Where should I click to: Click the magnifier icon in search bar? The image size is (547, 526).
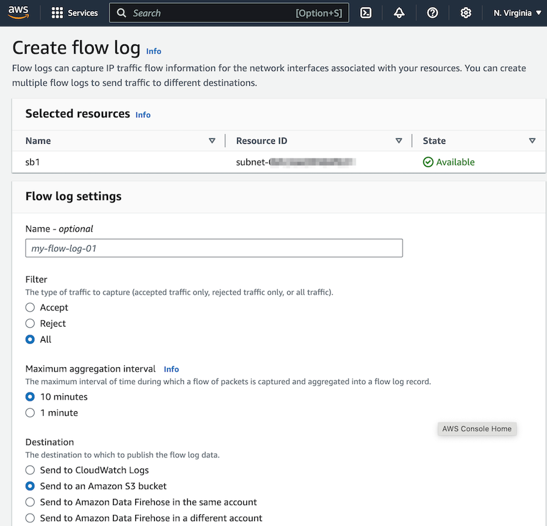point(122,13)
